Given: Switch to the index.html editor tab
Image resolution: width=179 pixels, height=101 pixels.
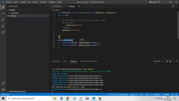Looking at the screenshot, I should [57, 6].
